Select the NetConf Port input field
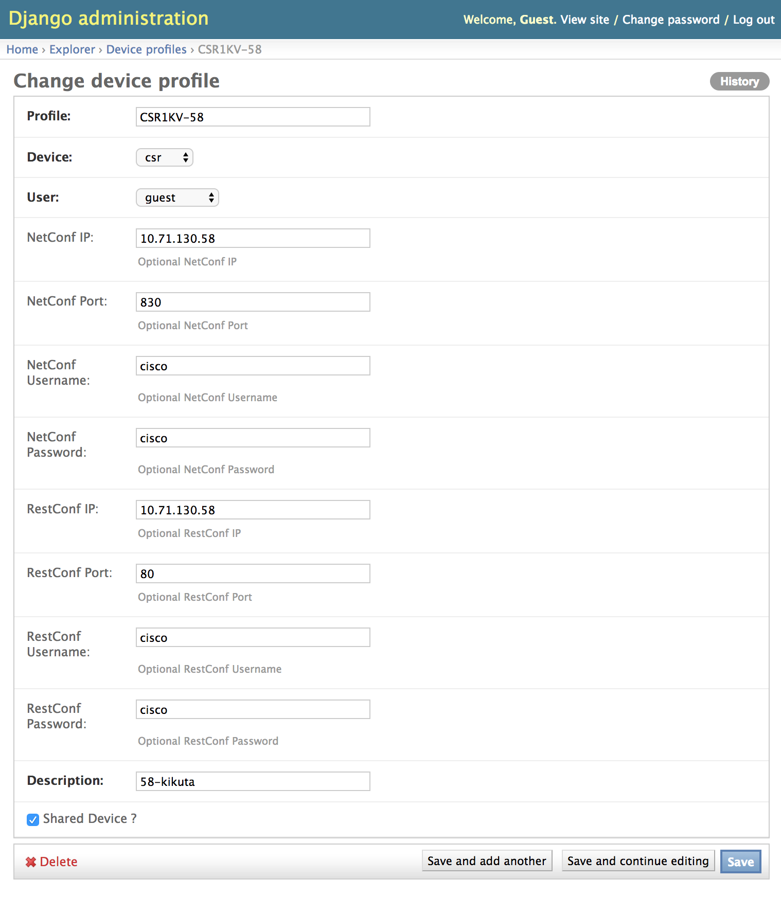781x897 pixels. (253, 302)
